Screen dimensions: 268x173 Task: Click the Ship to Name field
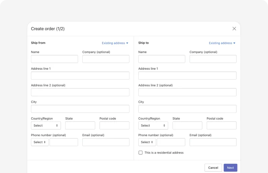[162, 59]
